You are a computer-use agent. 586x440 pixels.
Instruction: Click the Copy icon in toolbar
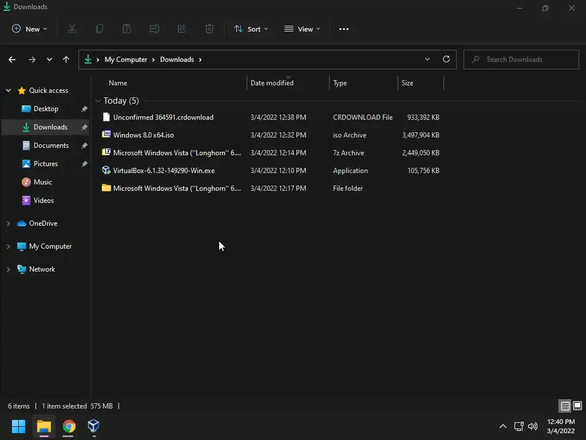point(100,29)
